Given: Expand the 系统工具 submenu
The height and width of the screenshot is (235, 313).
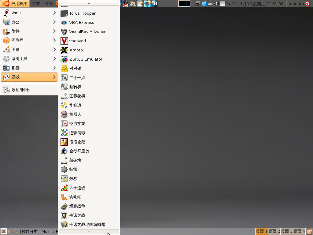Looking at the screenshot, I should [29, 58].
